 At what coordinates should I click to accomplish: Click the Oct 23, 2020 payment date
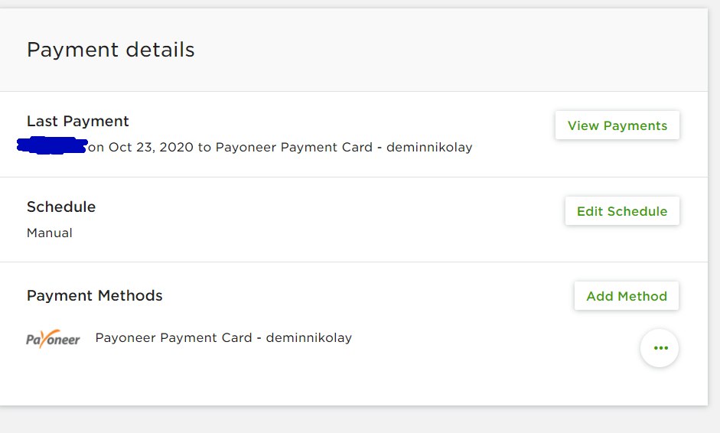click(x=151, y=148)
